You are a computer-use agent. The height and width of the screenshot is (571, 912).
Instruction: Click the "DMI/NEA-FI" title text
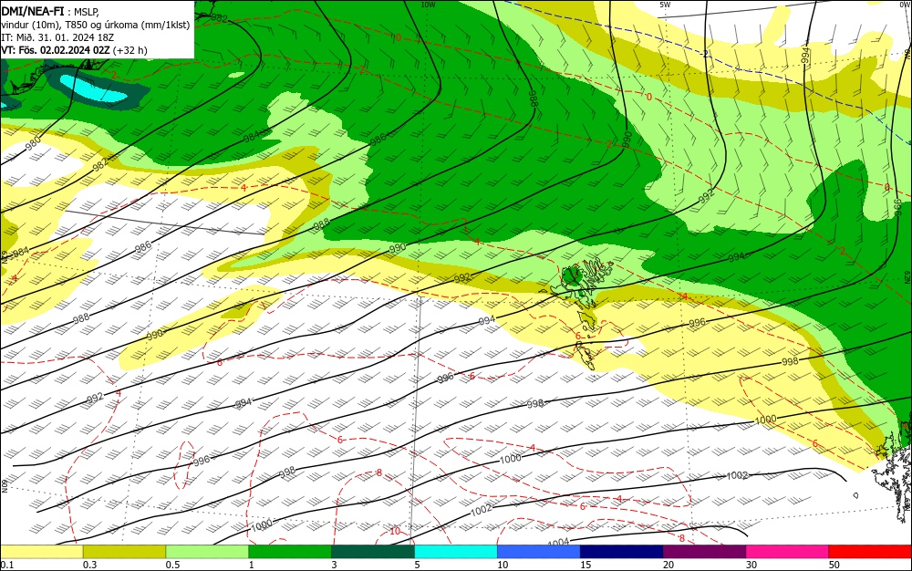(x=33, y=10)
